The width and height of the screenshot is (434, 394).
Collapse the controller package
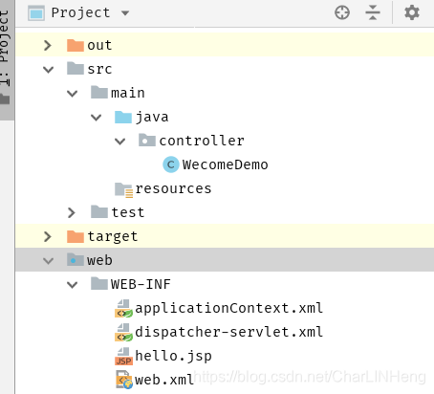pos(120,141)
